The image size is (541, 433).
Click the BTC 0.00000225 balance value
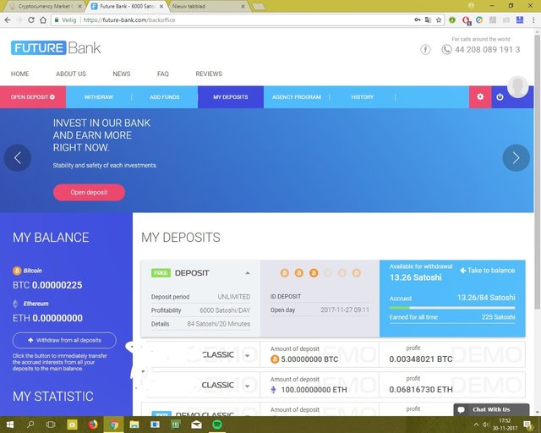tap(47, 285)
